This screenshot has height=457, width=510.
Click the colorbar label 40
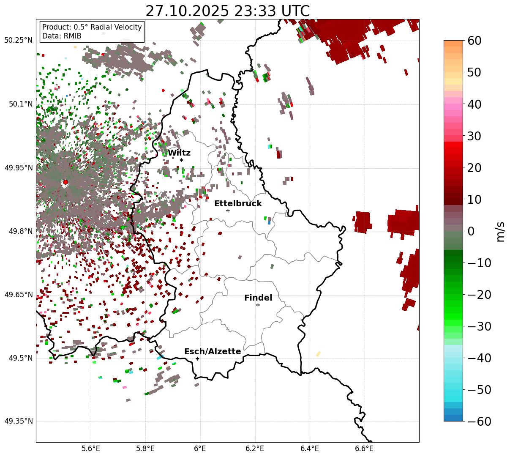[474, 104]
